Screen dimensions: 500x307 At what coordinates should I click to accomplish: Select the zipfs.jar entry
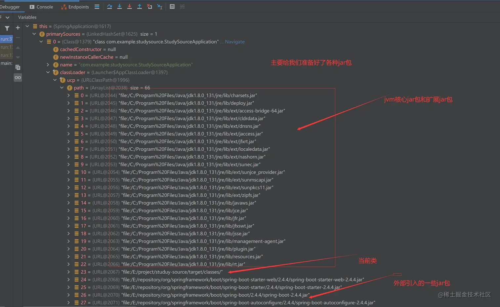coord(167,195)
